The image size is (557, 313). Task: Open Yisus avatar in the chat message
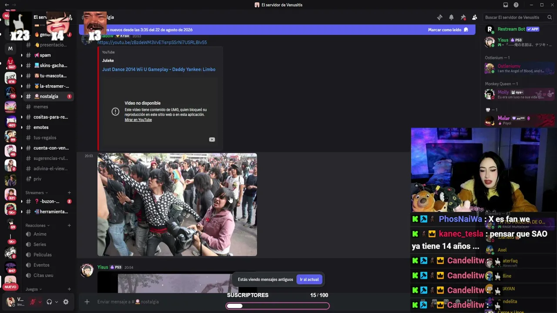87,270
